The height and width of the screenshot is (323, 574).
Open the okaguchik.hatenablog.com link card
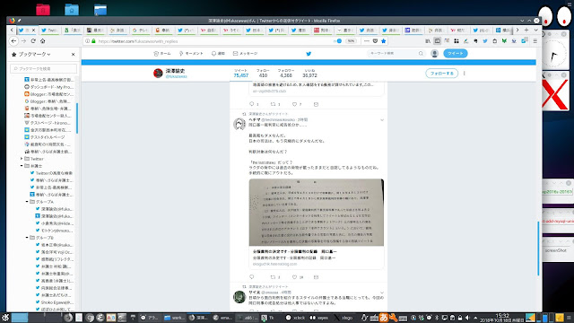tap(317, 258)
